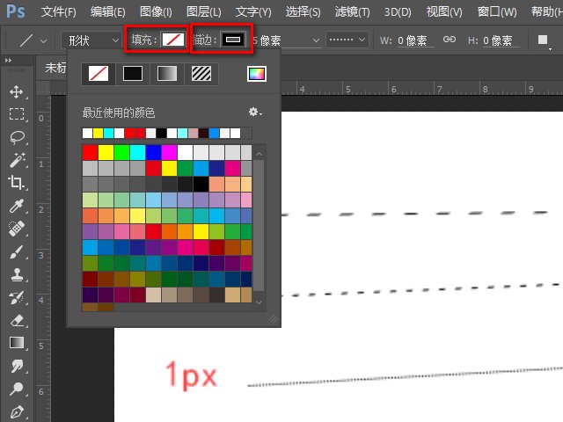Open the swatches gear settings menu
This screenshot has width=563, height=422.
pos(255,113)
